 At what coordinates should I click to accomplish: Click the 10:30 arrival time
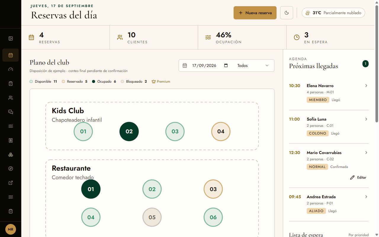[295, 86]
